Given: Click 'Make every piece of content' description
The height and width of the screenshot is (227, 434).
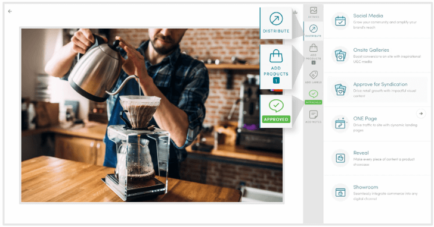Looking at the screenshot, I should point(384,162).
